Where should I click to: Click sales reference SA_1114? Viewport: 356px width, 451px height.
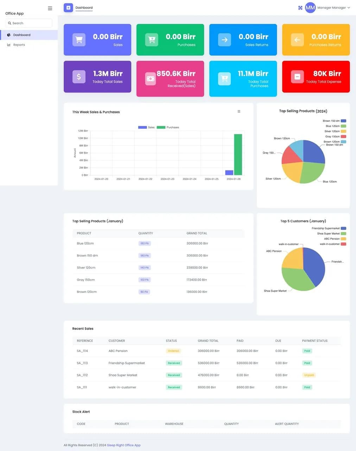click(82, 351)
